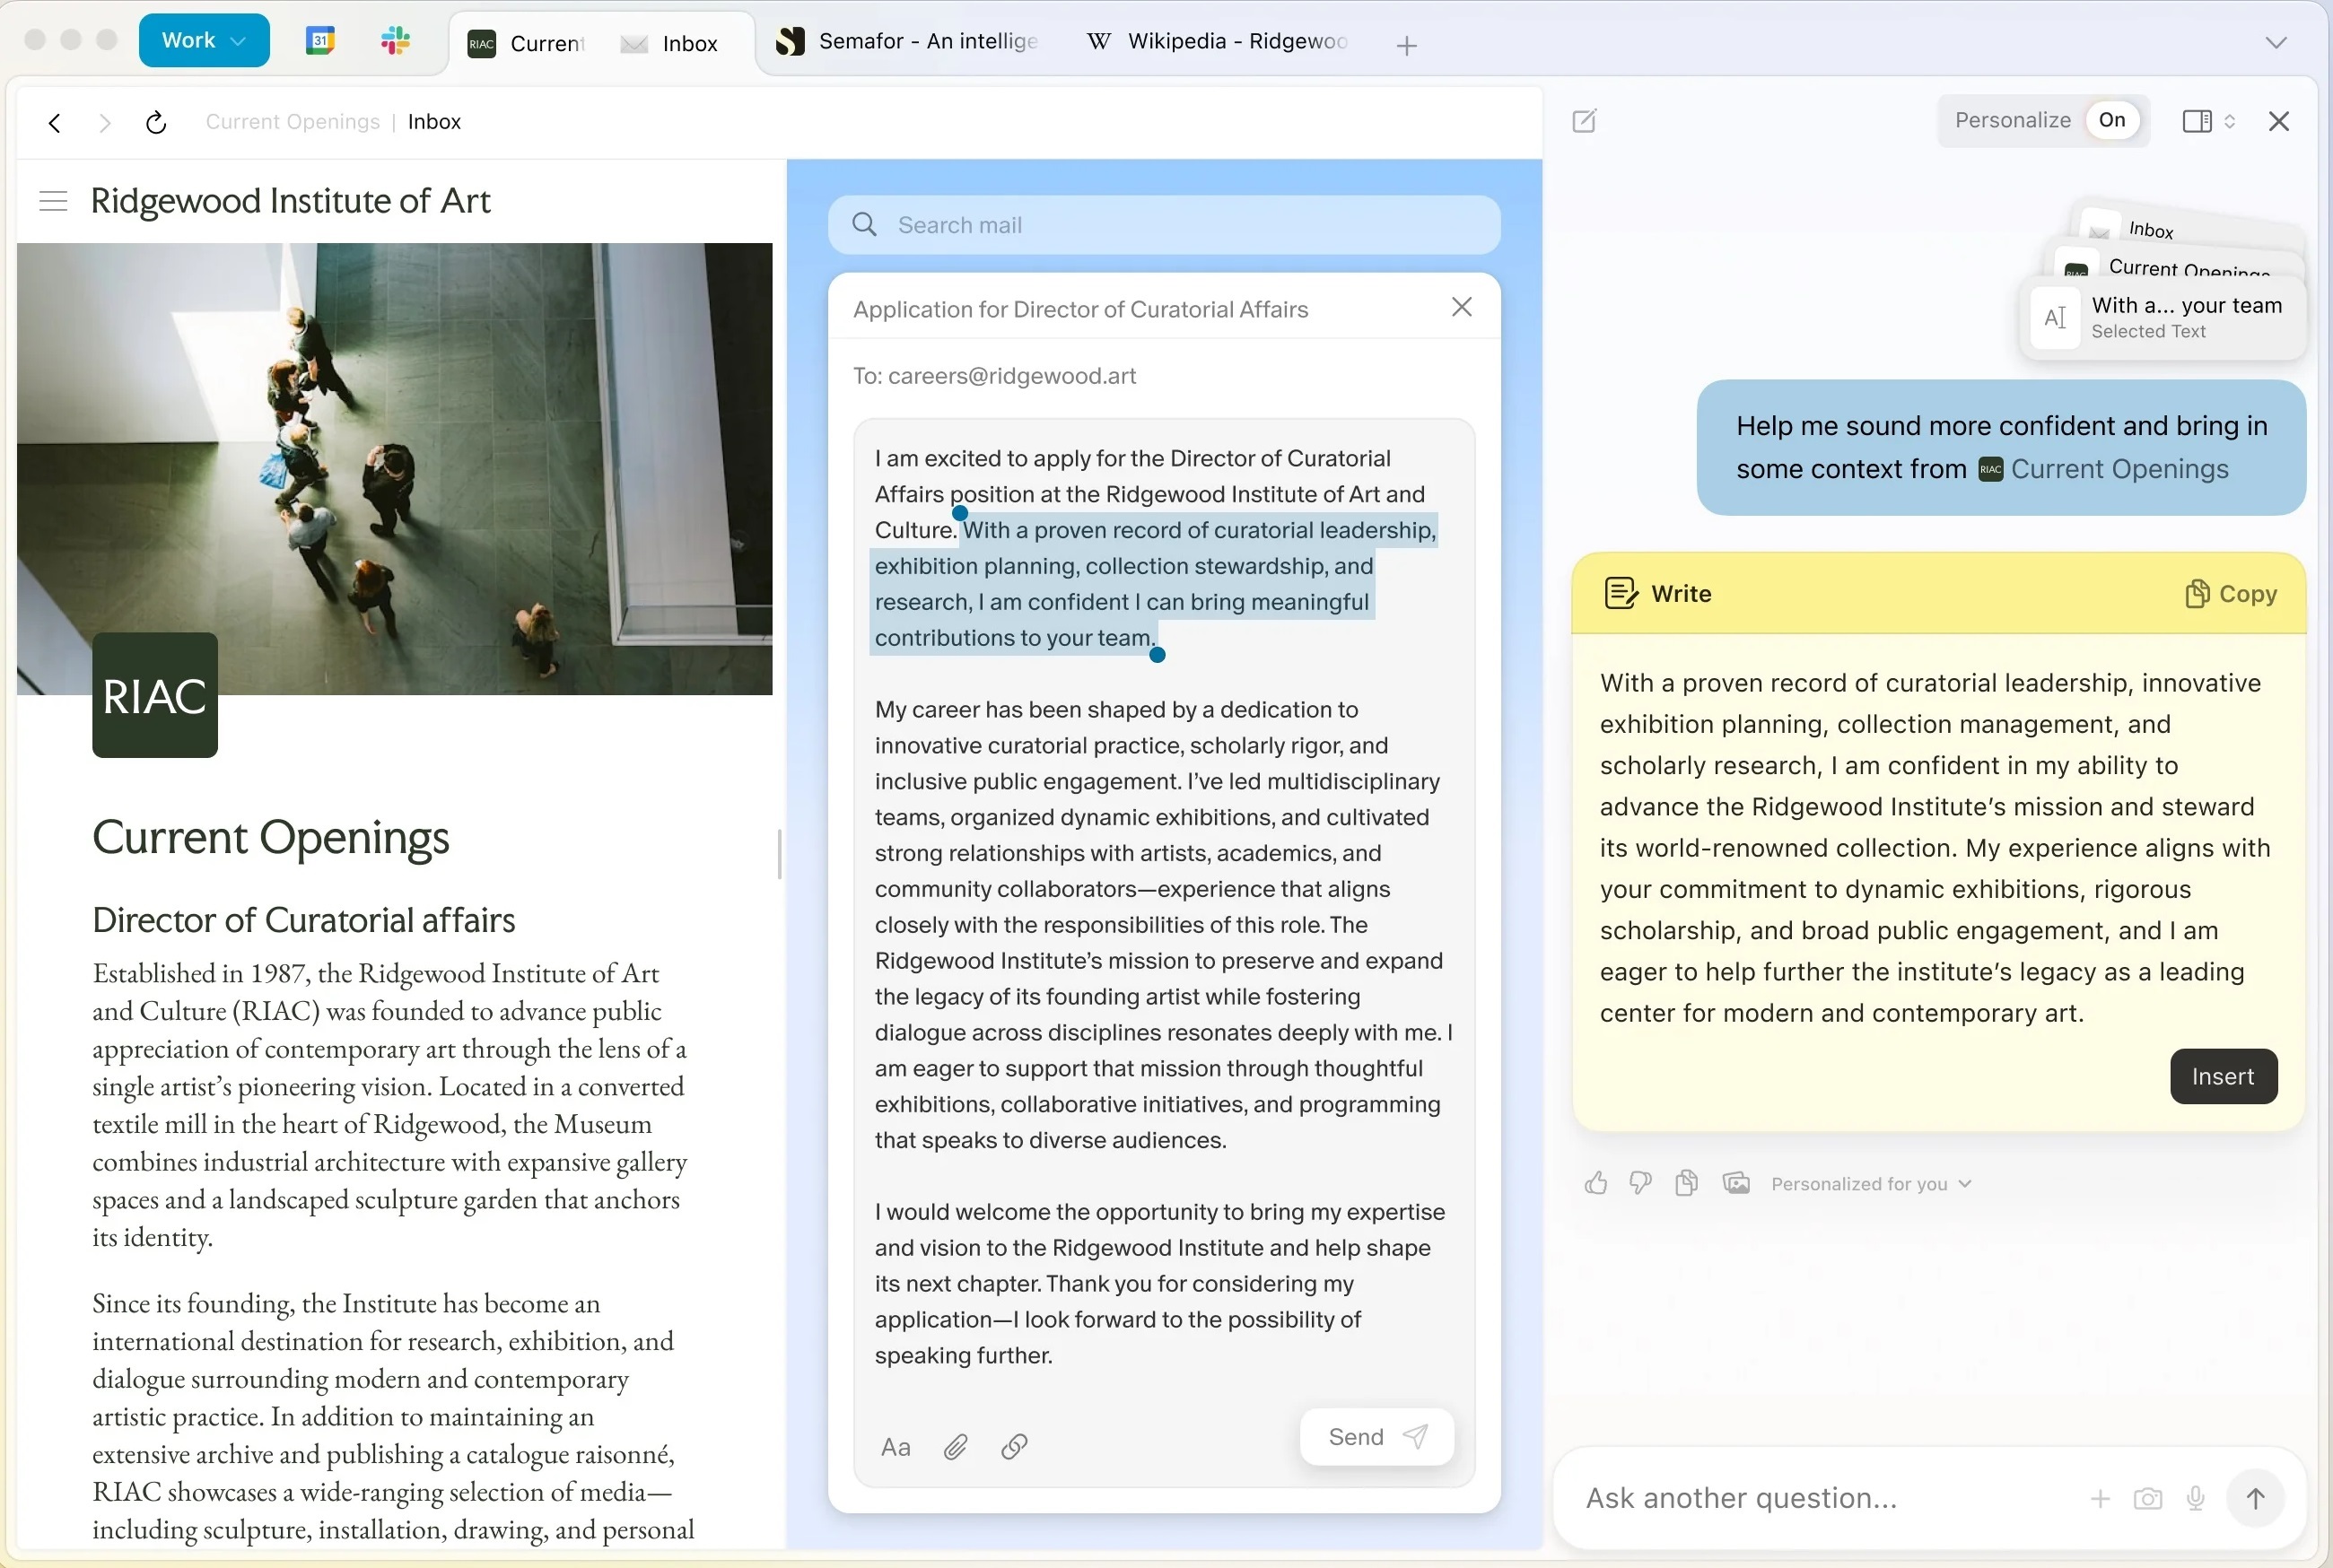Expand the sidebar layout selector
Image resolution: width=2333 pixels, height=1568 pixels.
click(2208, 121)
